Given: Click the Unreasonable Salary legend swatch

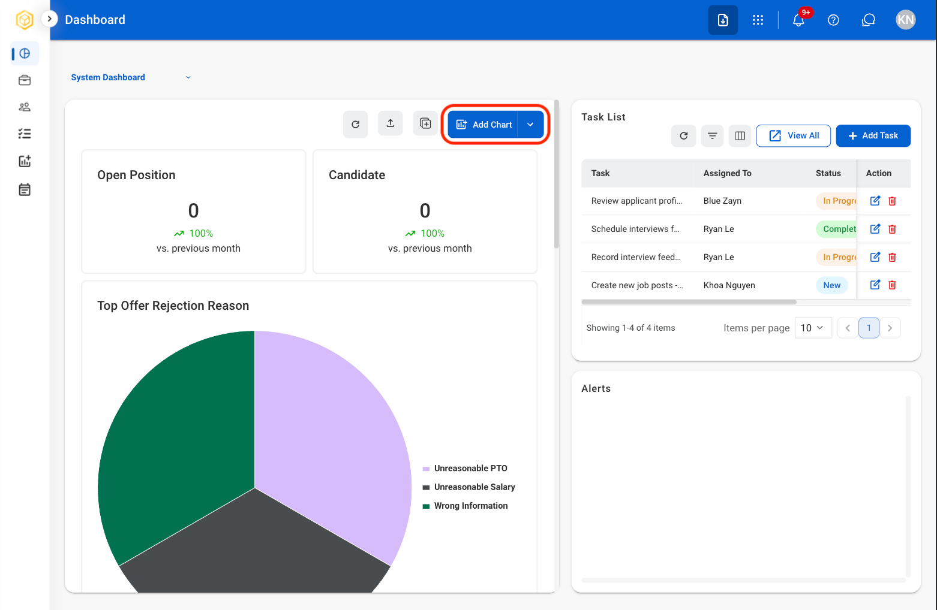Looking at the screenshot, I should (426, 487).
